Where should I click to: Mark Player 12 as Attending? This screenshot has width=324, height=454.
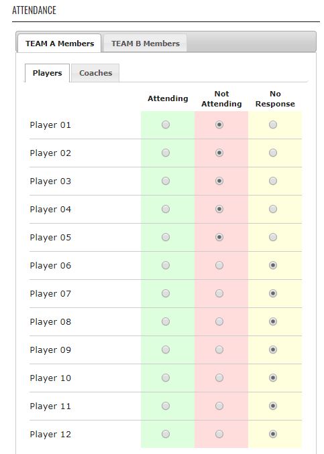click(x=166, y=434)
